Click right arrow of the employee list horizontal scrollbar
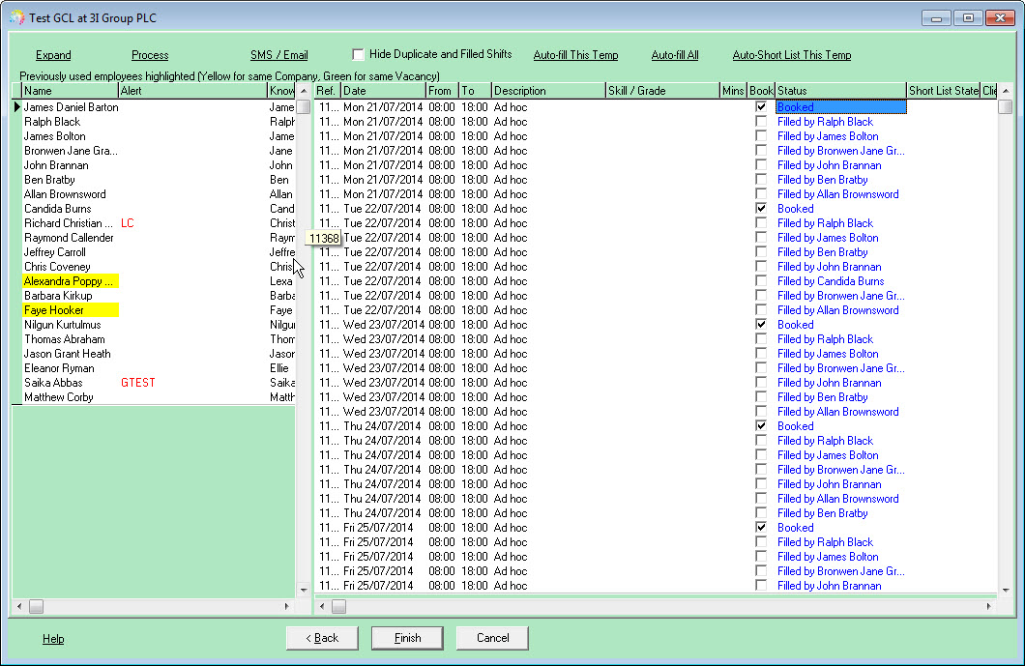 [x=287, y=606]
